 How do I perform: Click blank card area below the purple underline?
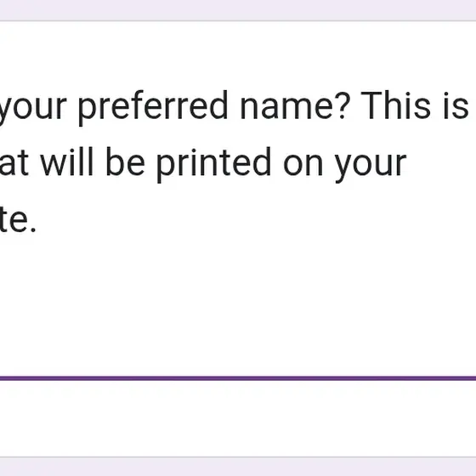coord(238,418)
